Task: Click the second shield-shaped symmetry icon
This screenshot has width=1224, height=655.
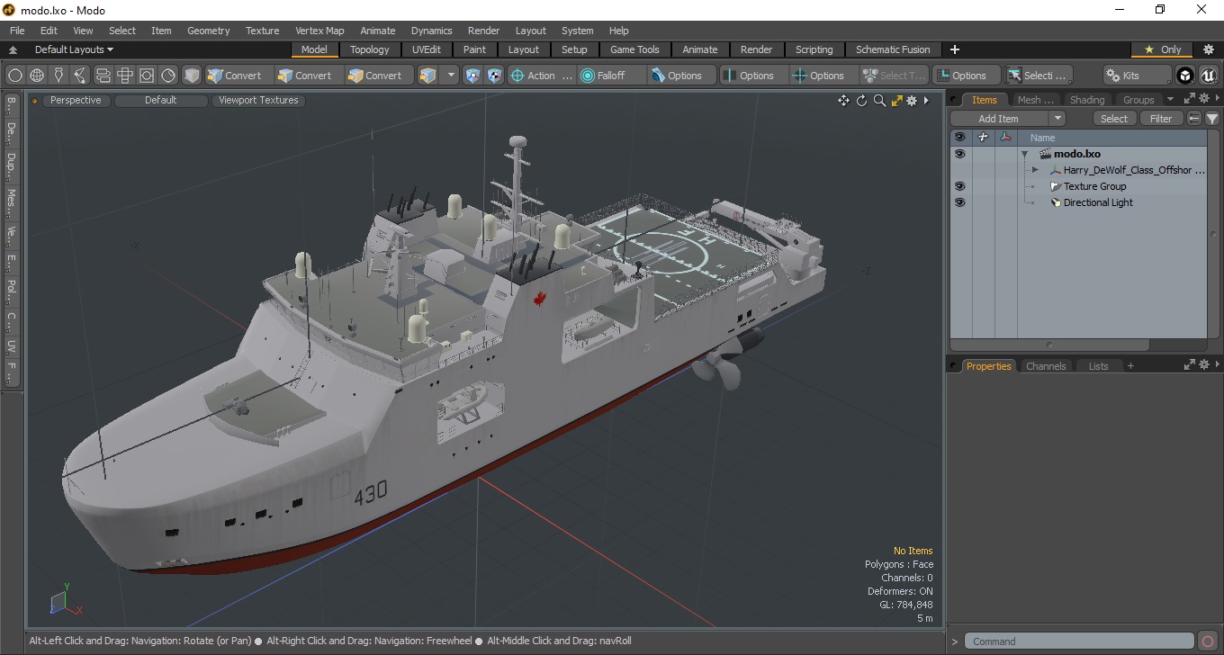Action: [494, 76]
